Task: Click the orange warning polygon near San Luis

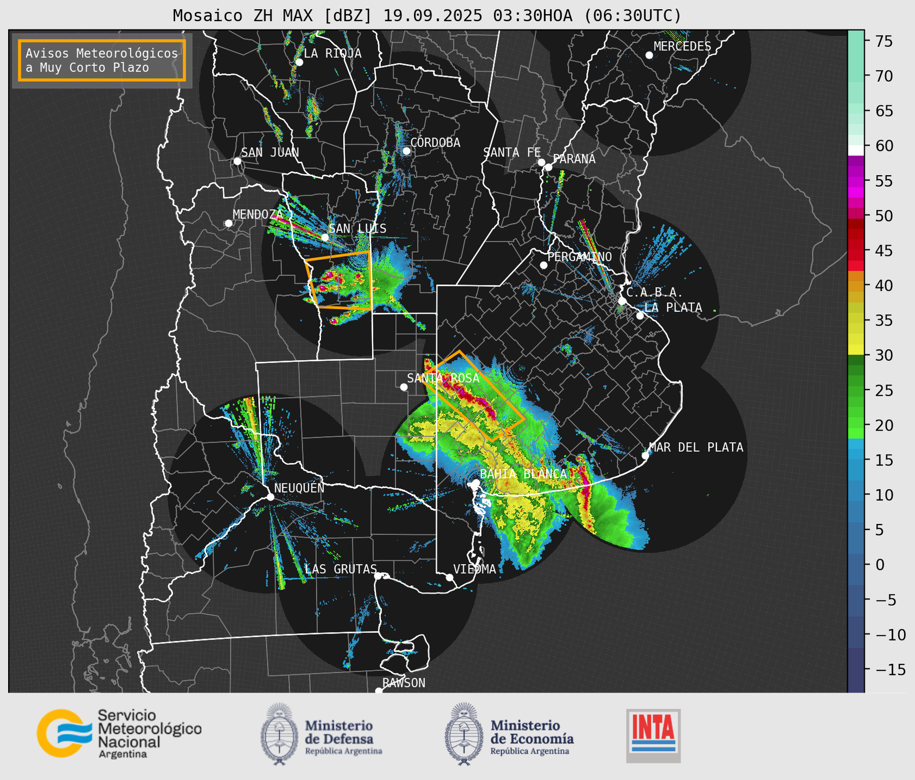Action: coord(339,280)
